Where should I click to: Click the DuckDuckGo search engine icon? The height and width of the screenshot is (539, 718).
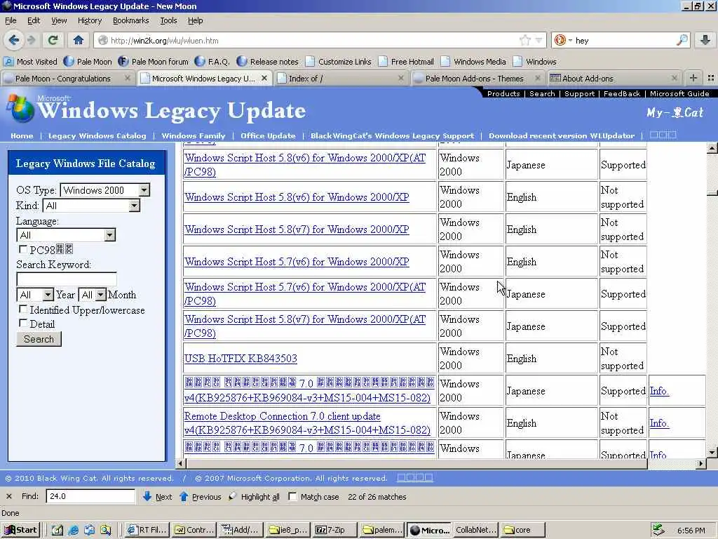pos(560,40)
